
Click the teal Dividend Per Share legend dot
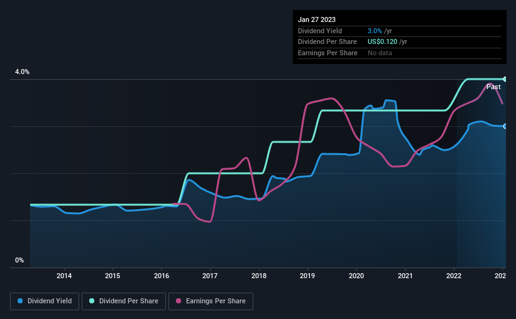click(x=92, y=301)
